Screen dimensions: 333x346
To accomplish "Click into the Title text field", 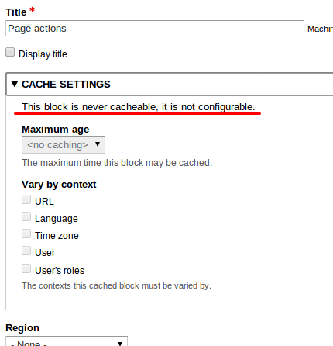I will 155,29.
